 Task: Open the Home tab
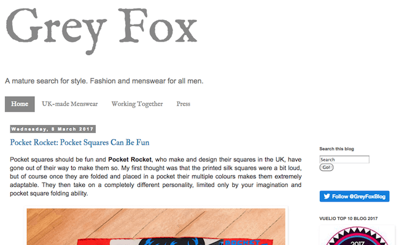click(20, 104)
